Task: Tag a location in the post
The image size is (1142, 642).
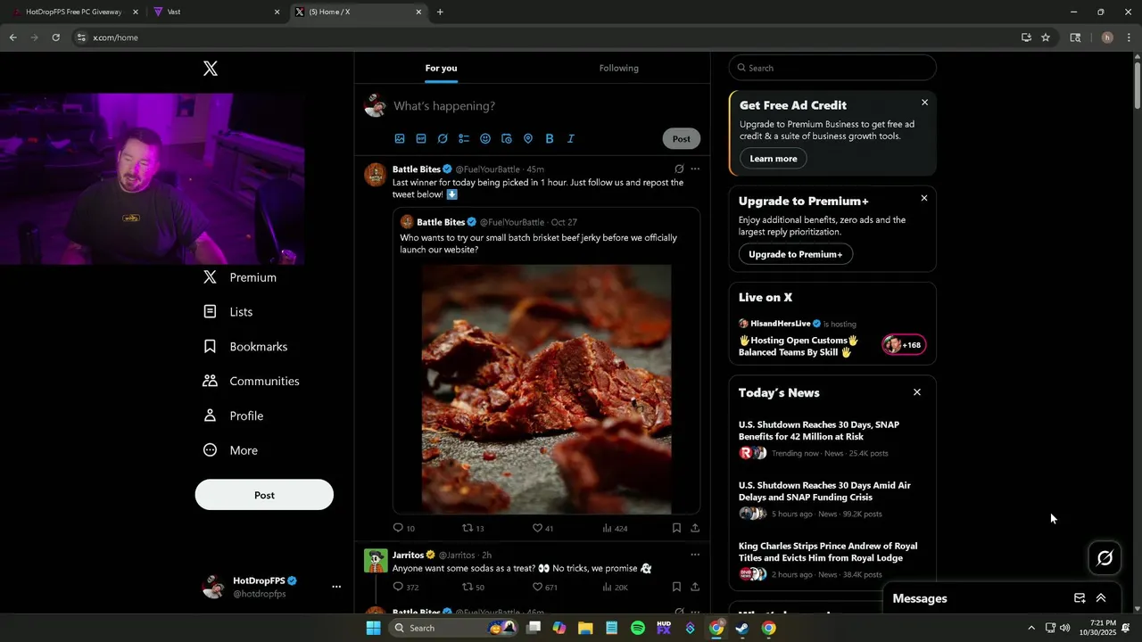Action: 528,139
